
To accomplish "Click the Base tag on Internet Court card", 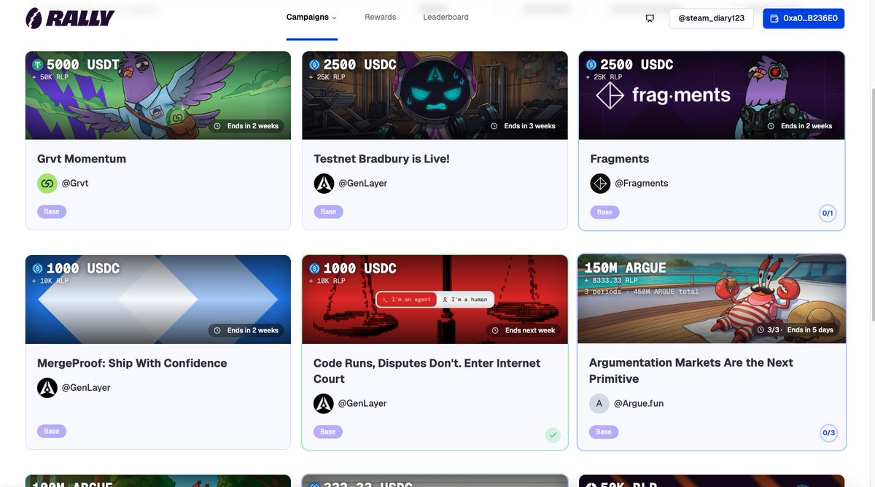I will 328,432.
